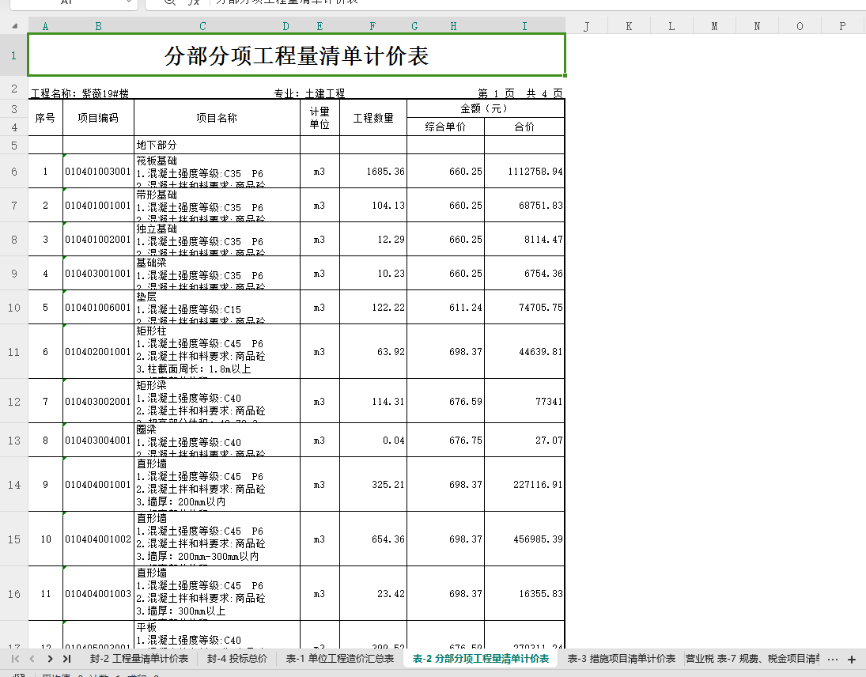Screen dimensions: 866x677
Task: Open the 表-1 单位工程造价汇总表 sheet tab
Action: click(x=339, y=658)
